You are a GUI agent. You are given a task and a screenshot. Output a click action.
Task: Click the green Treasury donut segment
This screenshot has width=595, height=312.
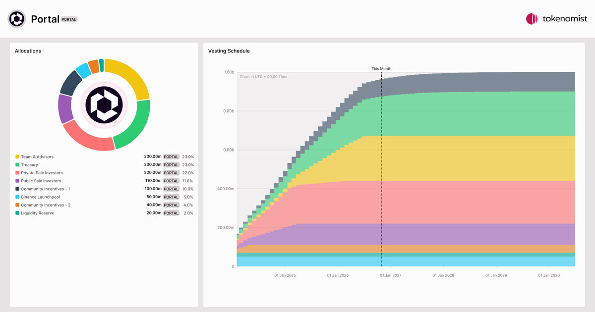137,127
